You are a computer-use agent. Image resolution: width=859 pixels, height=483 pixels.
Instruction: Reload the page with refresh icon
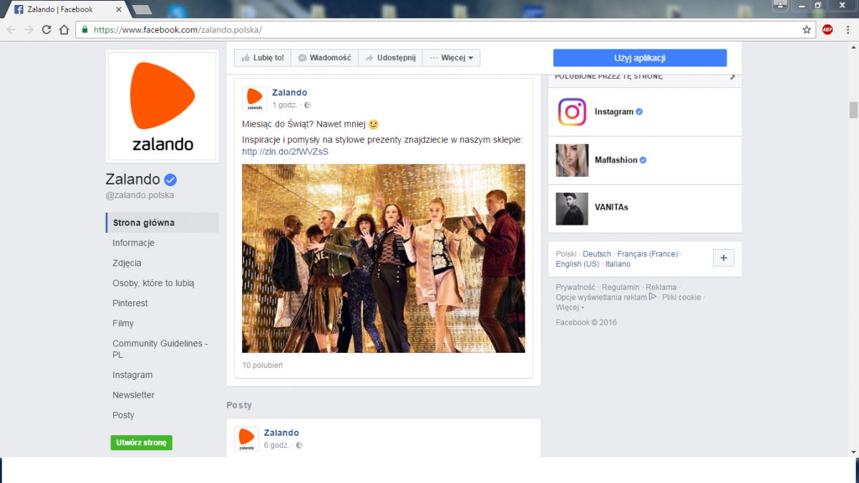click(47, 29)
